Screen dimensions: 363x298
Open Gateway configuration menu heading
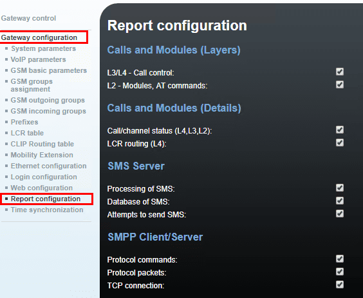click(x=39, y=37)
